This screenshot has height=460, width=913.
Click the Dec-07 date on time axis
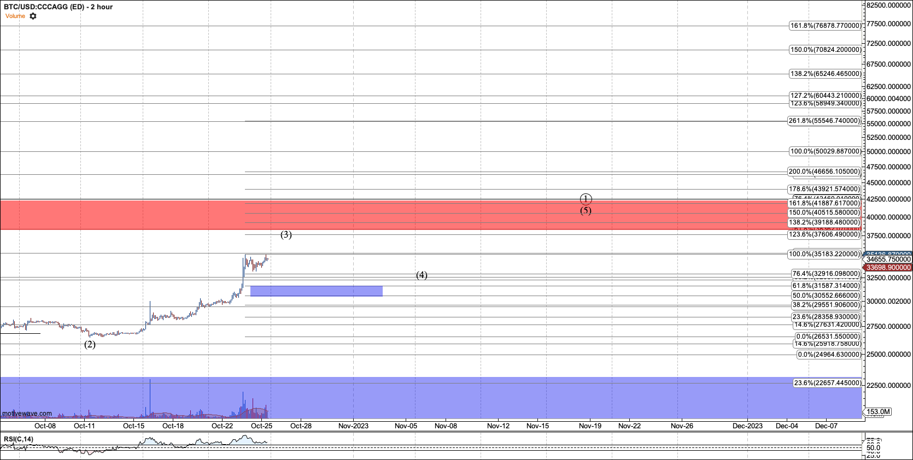827,426
